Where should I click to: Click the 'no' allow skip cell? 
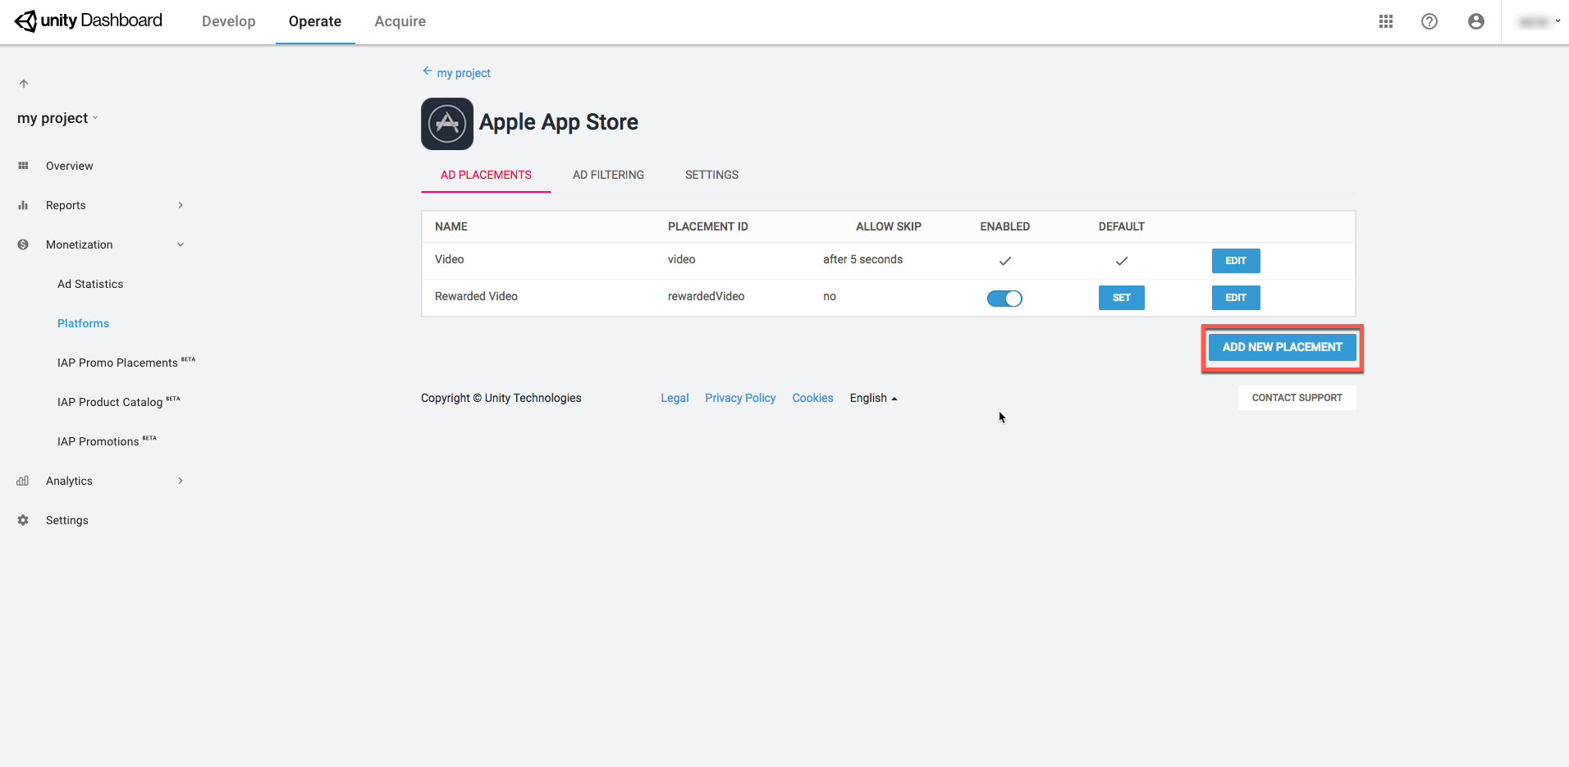coord(830,296)
